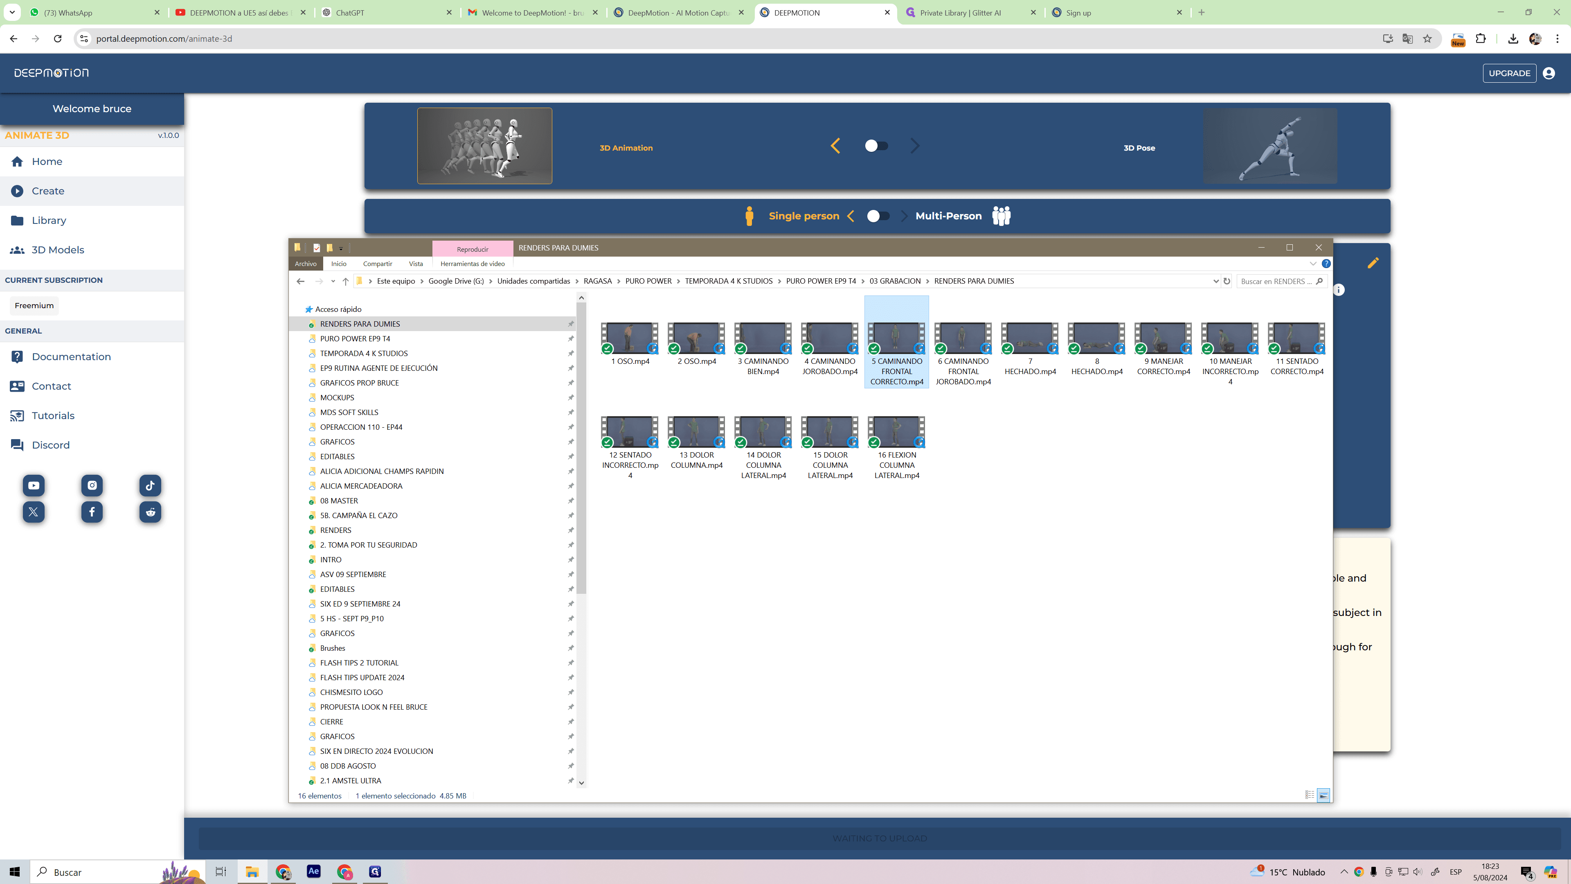1571x884 pixels.
Task: Open recent locations dropdown in Explorer
Action: click(x=333, y=281)
